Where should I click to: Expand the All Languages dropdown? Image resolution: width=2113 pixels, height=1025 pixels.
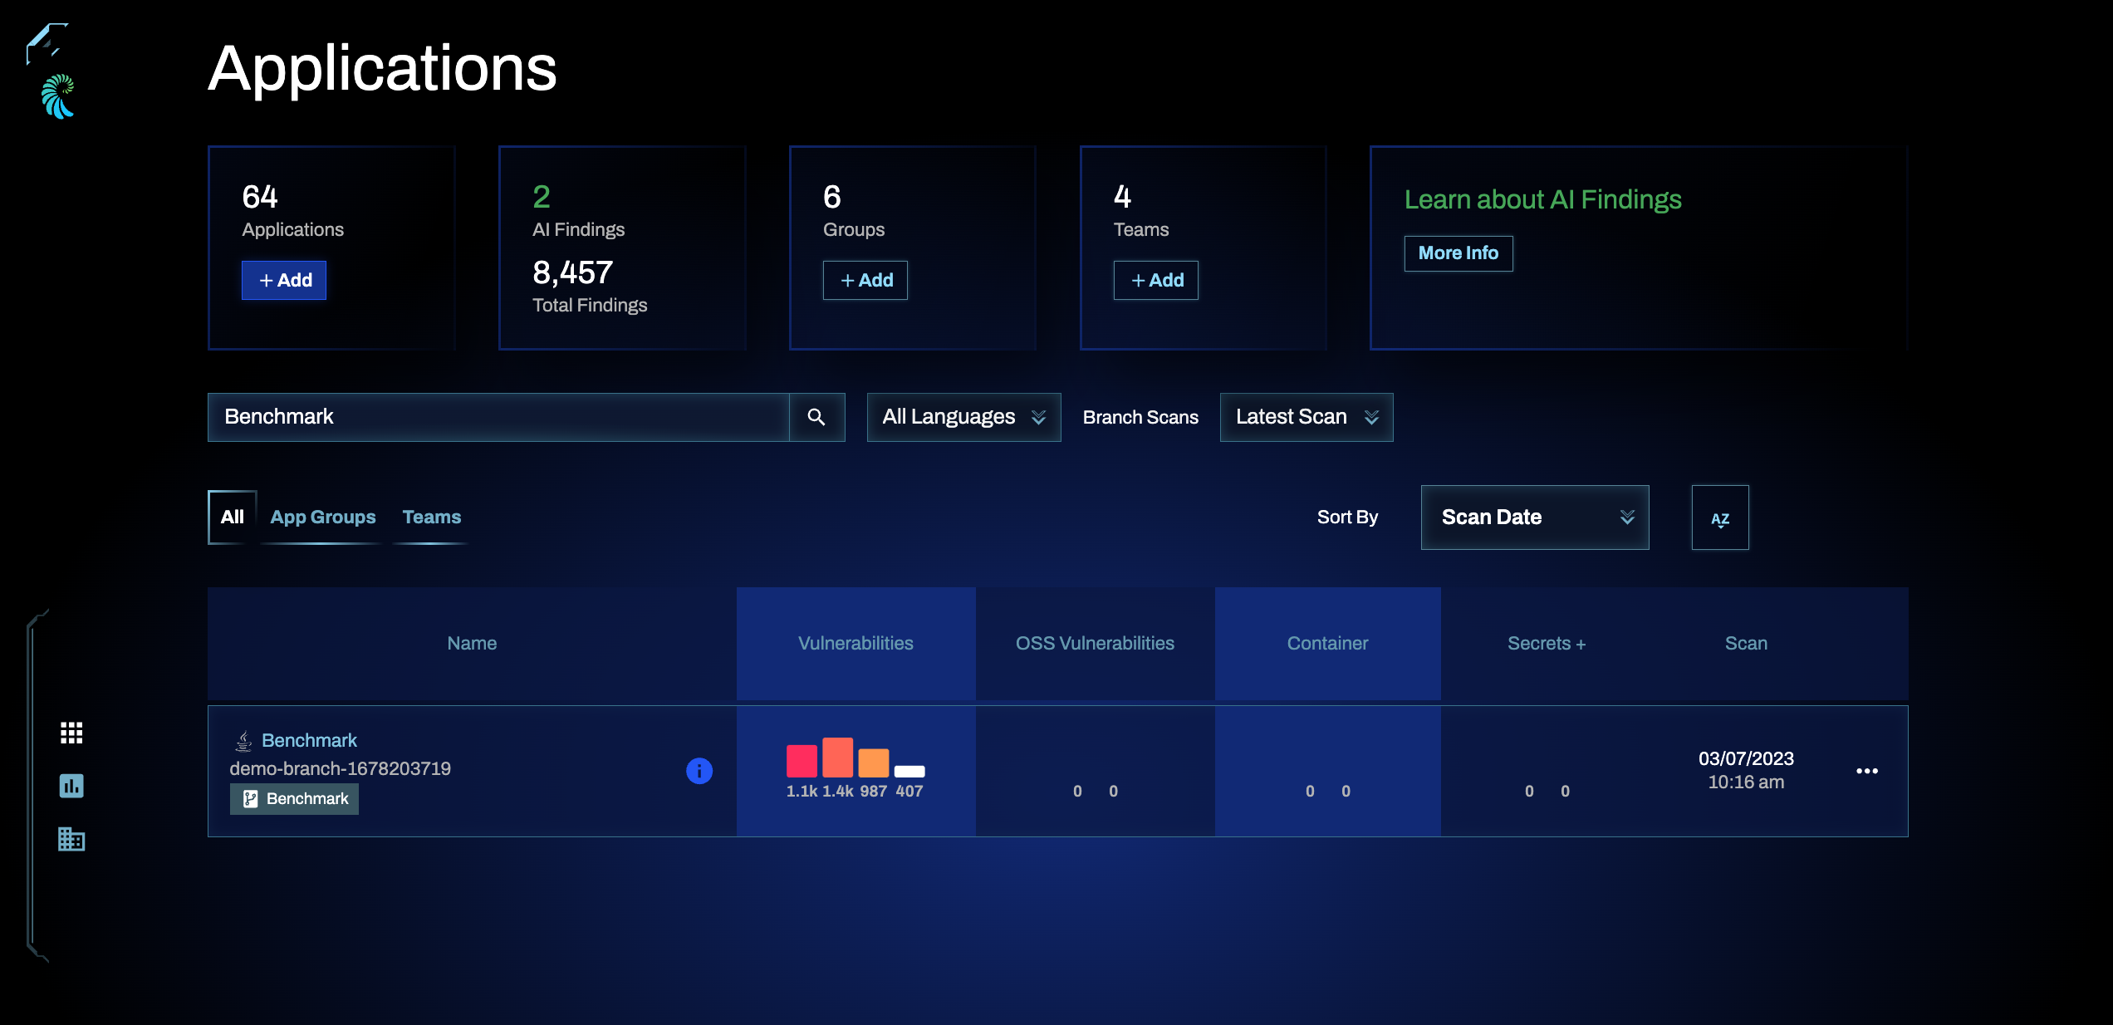click(x=963, y=417)
